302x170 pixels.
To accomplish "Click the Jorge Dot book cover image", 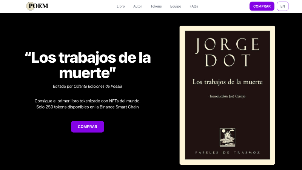I will (227, 95).
